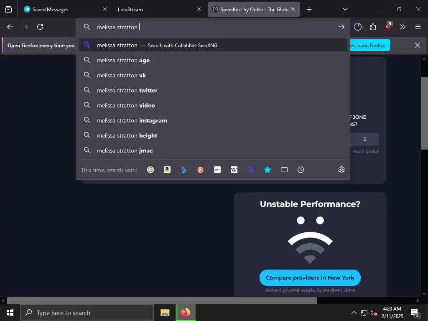The height and width of the screenshot is (321, 428).
Task: Dismiss the Open Firefox notification bar
Action: click(418, 45)
